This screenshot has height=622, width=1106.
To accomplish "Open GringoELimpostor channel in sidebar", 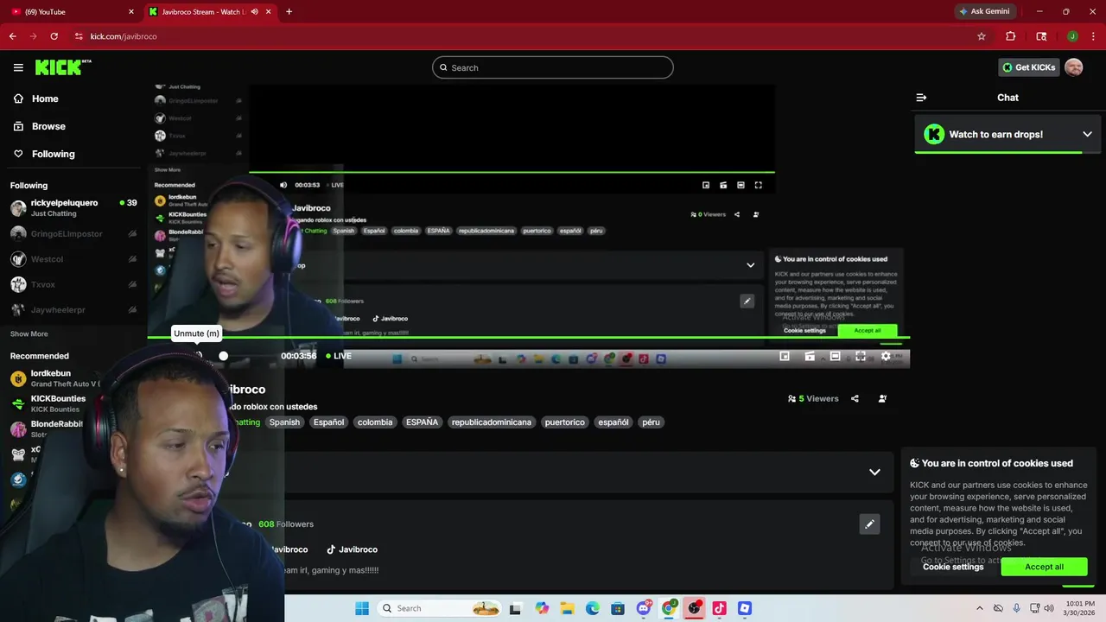I will point(73,233).
